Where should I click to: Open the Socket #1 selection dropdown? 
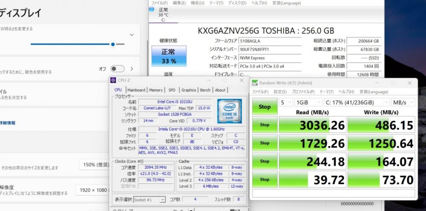[149, 200]
